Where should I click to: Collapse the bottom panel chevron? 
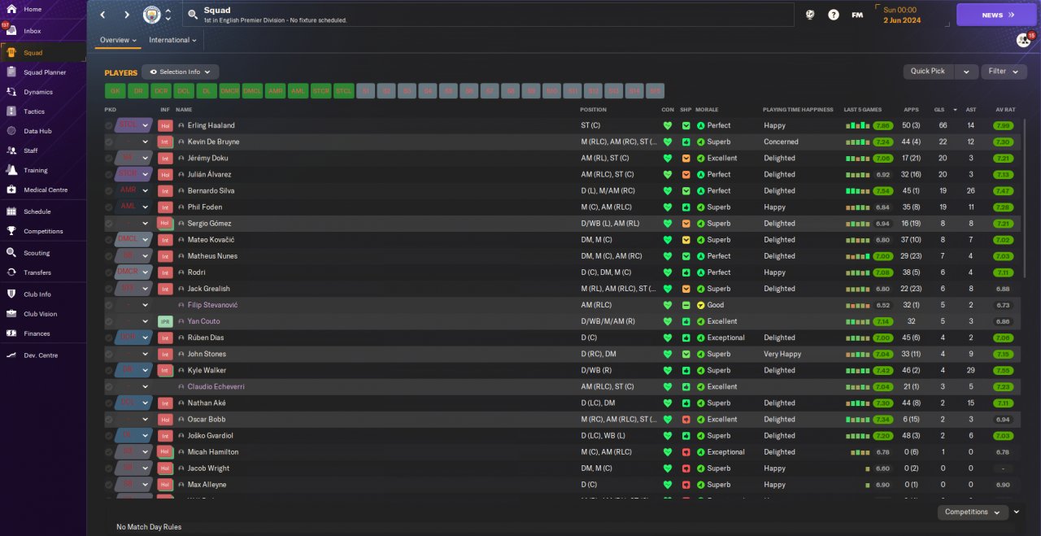[1018, 512]
